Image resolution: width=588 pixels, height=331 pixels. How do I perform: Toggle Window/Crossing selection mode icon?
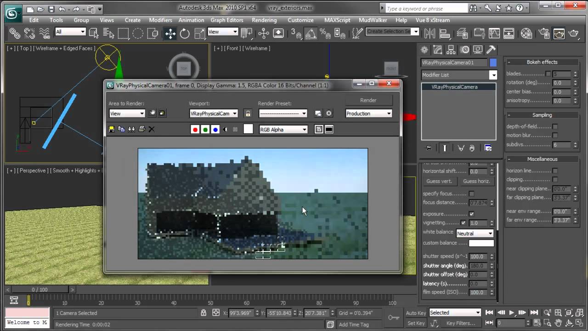[153, 33]
